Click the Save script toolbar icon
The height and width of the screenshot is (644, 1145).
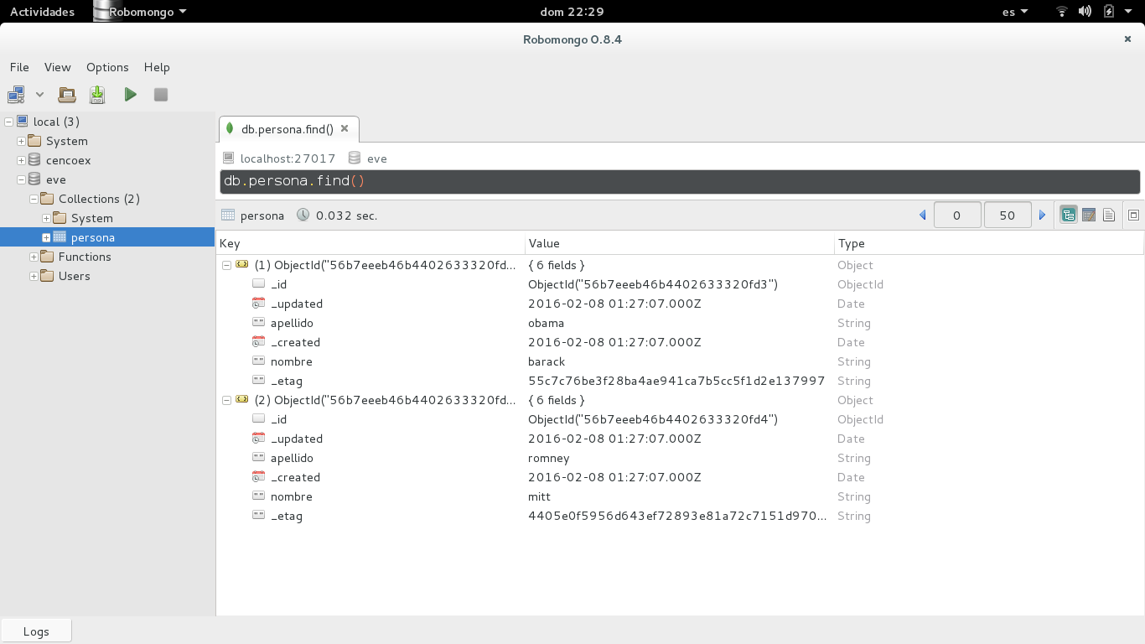tap(97, 95)
